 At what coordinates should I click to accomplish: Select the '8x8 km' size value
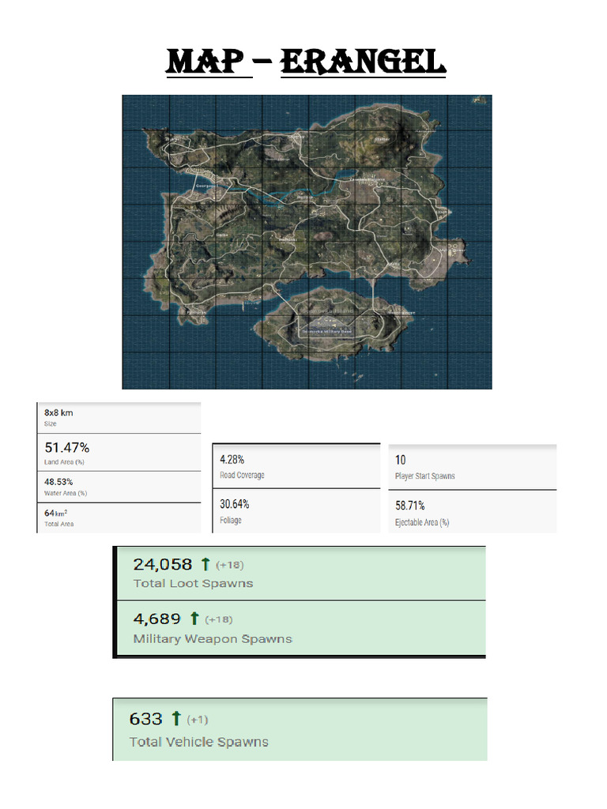click(58, 412)
